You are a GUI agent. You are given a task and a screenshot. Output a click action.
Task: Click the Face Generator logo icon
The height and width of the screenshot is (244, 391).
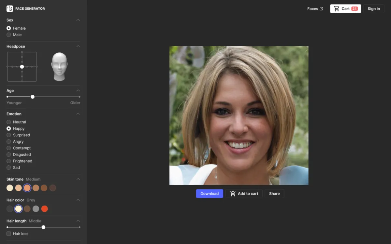(10, 9)
